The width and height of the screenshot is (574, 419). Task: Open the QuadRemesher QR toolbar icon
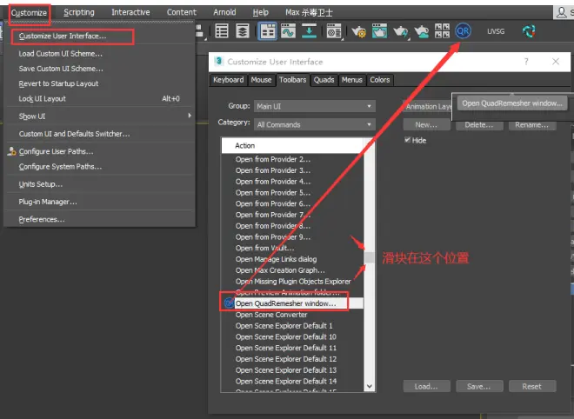click(463, 31)
